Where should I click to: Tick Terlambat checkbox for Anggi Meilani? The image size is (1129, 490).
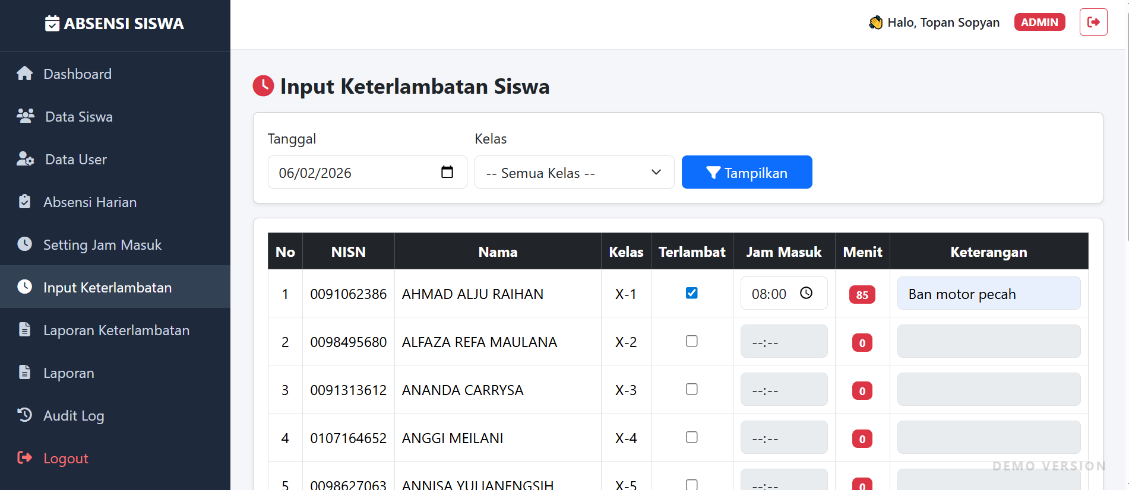pos(691,437)
